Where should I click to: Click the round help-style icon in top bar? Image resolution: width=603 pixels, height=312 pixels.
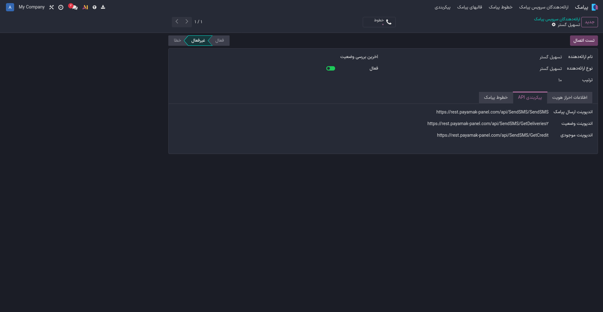[x=95, y=7]
